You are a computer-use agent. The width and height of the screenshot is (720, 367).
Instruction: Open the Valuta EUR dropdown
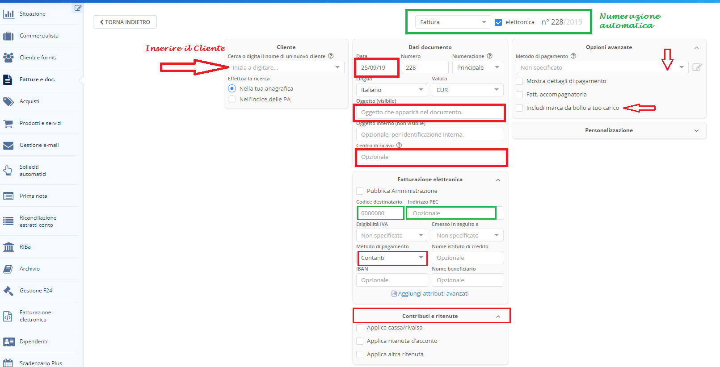tap(467, 90)
